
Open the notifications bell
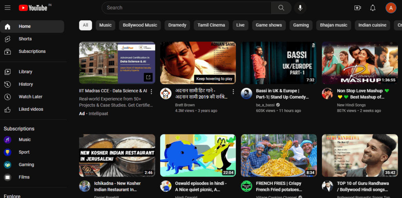[373, 8]
